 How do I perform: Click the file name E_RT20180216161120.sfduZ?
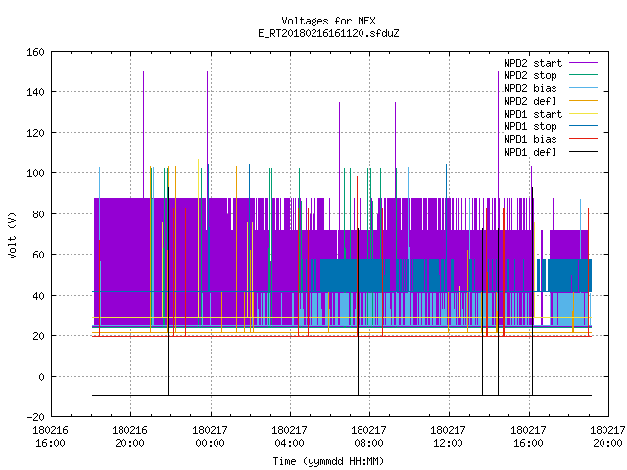pyautogui.click(x=328, y=33)
